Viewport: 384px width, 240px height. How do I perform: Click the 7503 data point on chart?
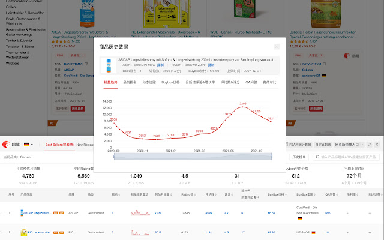click(114, 122)
